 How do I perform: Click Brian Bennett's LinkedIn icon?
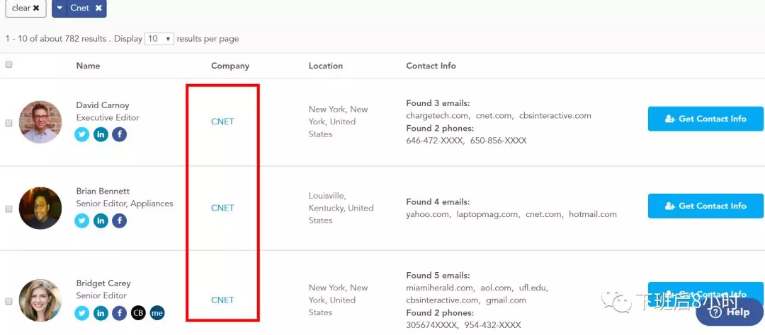101,221
